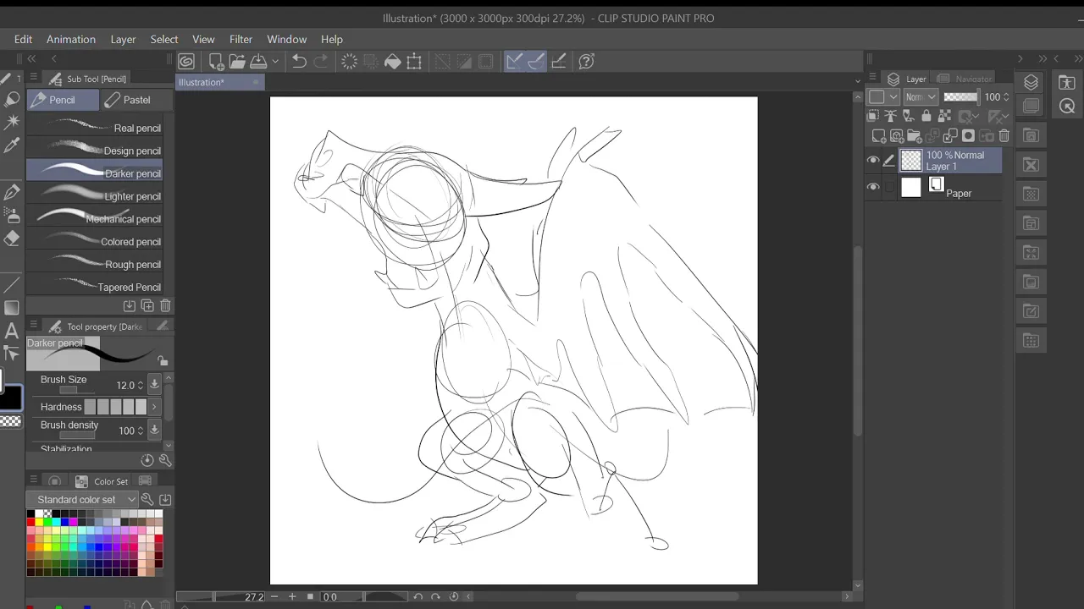Screen dimensions: 1084x609
Task: Choose the Tapered Pencil brush
Action: pos(95,287)
